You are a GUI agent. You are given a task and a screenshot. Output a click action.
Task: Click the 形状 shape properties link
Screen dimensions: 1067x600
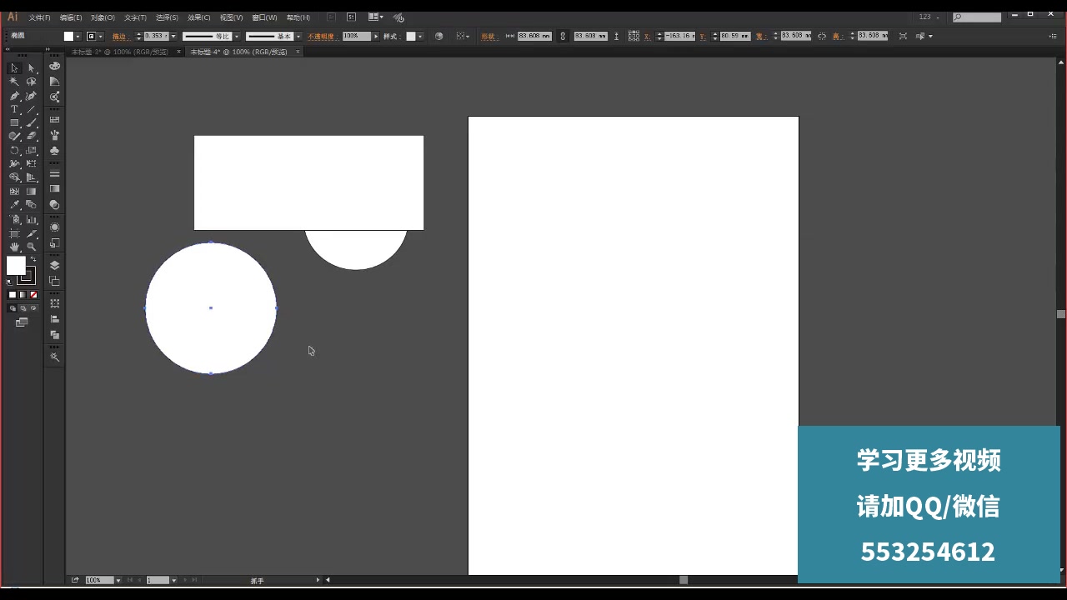[488, 37]
